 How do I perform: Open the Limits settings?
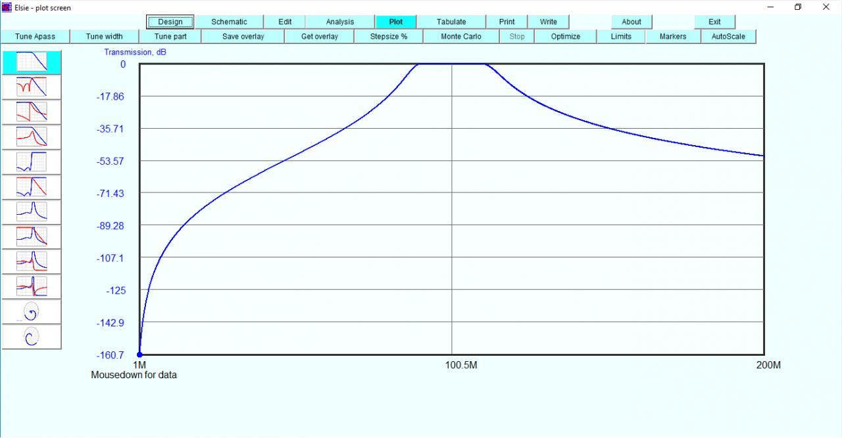[621, 37]
